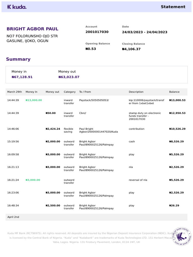Click the reversal of nla description
The image size is (193, 257).
click(x=138, y=180)
